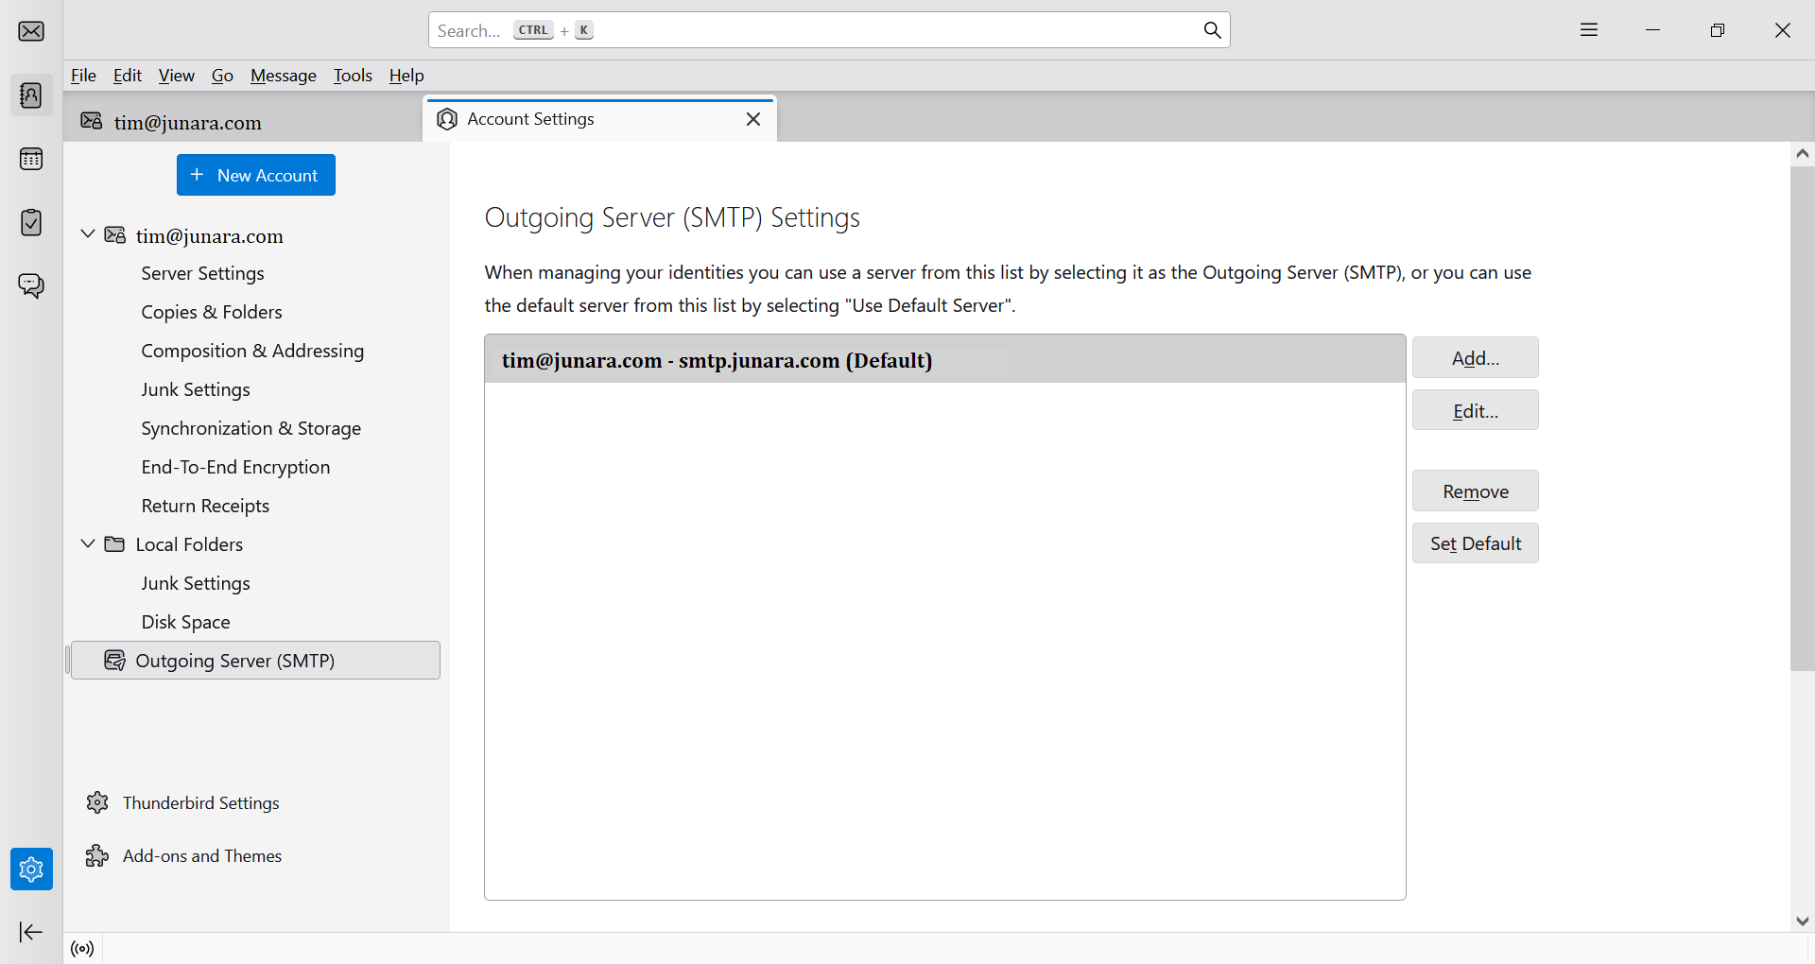
Task: Click the Add-ons puzzle piece icon
Action: (x=97, y=855)
